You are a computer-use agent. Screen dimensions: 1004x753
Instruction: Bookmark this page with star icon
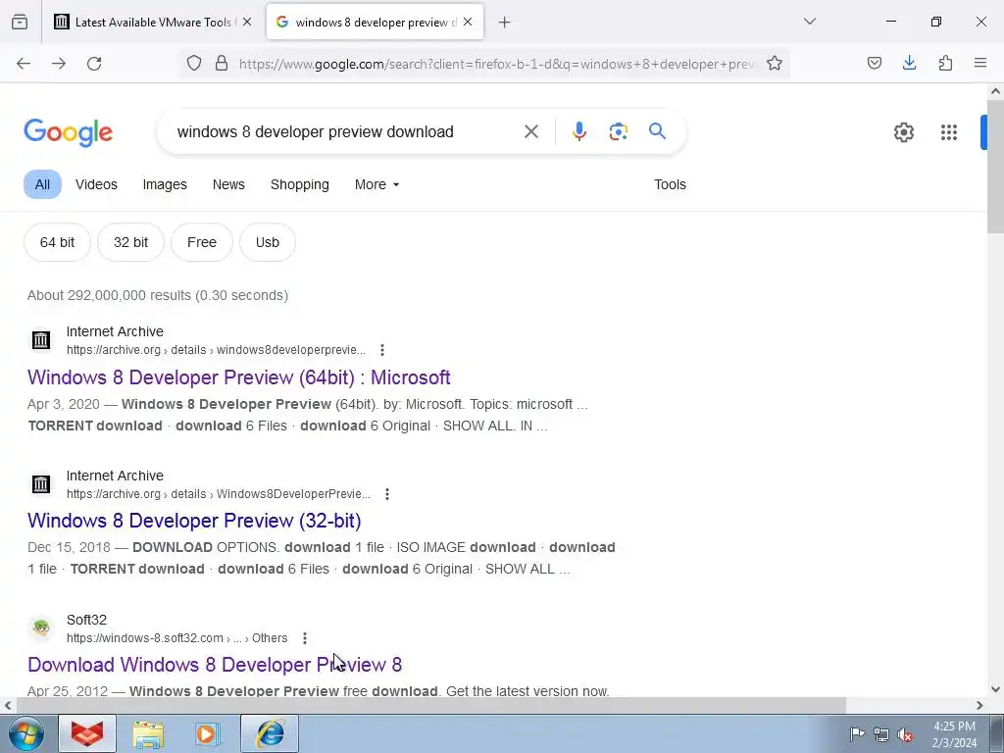[x=775, y=64]
